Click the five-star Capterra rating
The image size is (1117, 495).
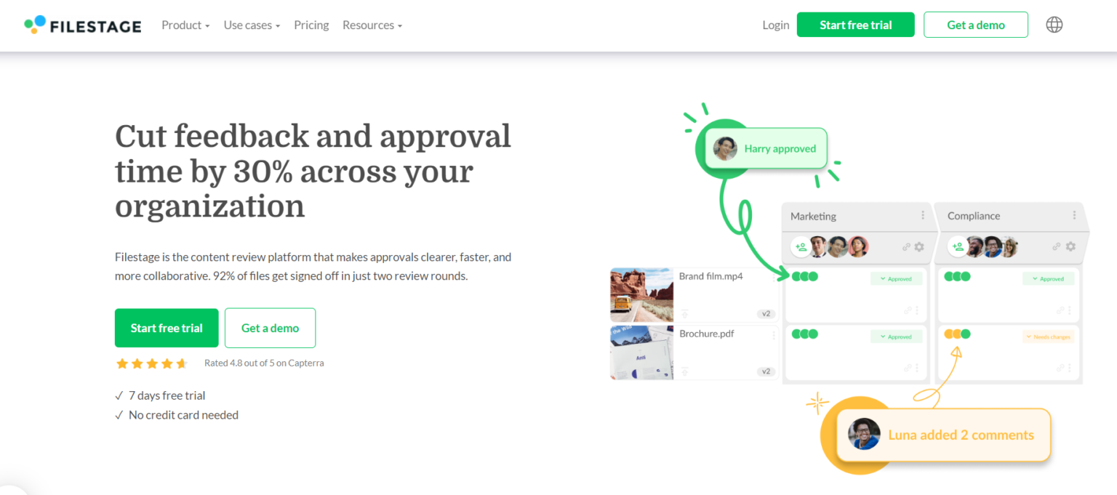tap(151, 363)
